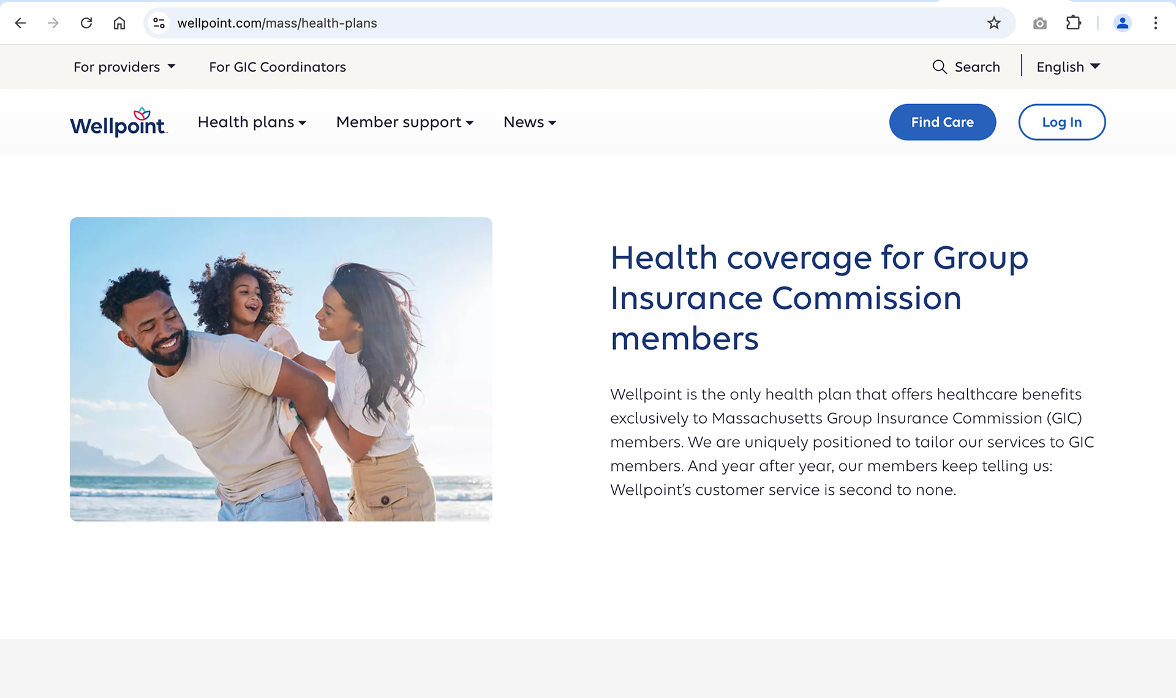Open the browser profile avatar

pyautogui.click(x=1122, y=23)
